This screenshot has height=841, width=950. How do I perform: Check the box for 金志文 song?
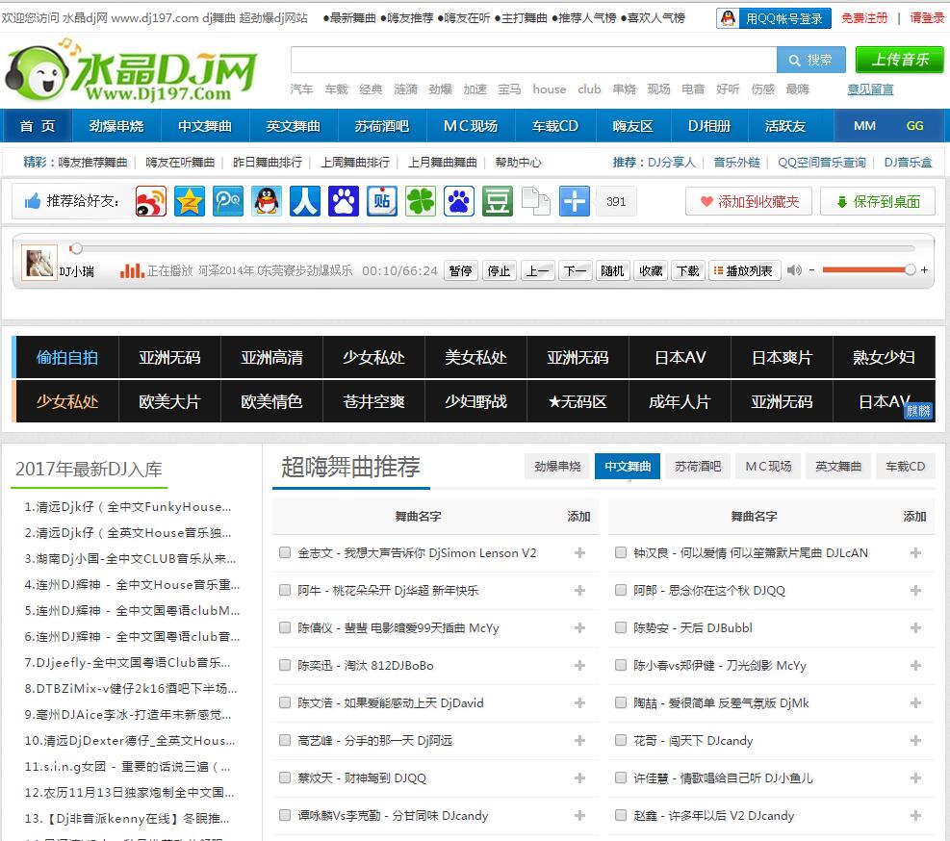[285, 552]
